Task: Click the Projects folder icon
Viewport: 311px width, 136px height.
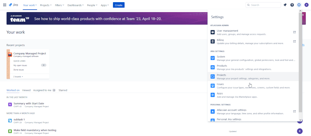Action: (x=213, y=77)
